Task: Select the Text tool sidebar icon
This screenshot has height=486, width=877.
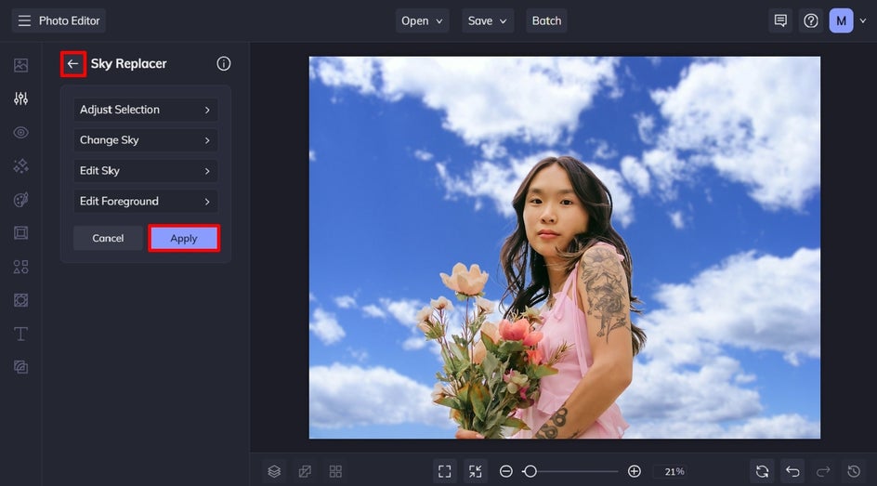Action: tap(20, 334)
